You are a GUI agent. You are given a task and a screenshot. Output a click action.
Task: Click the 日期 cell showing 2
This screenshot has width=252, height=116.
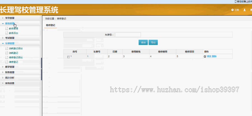[x=115, y=56]
